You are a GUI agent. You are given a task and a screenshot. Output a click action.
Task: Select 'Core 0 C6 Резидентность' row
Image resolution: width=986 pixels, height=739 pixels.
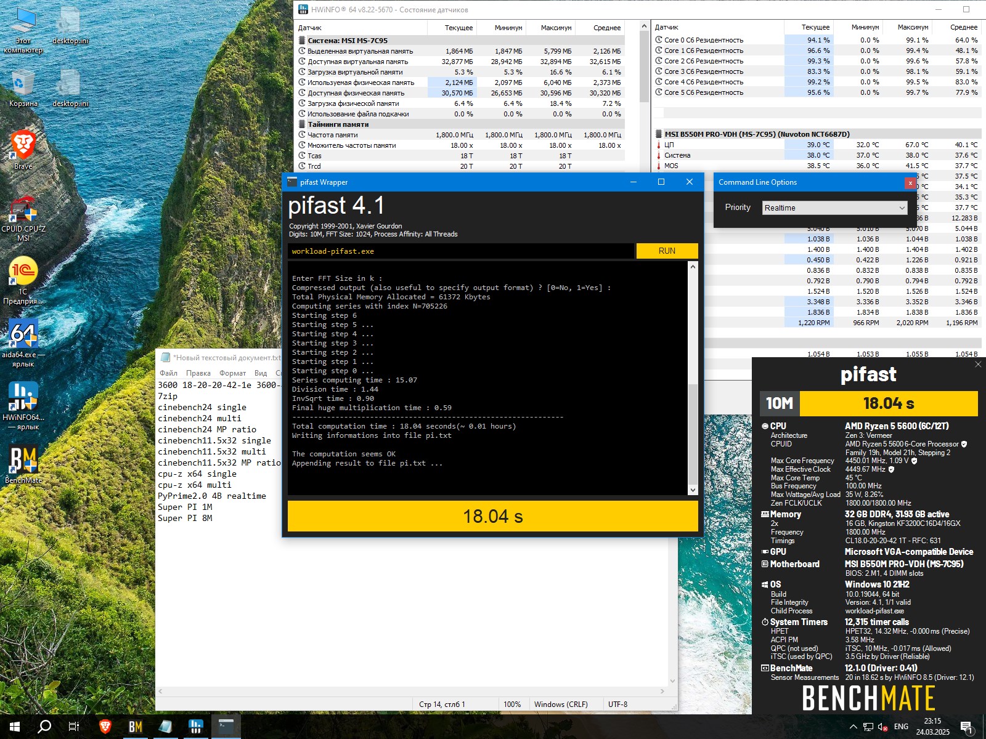click(817, 40)
